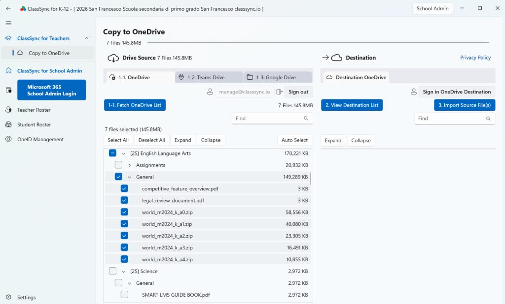Click Microsoft 365 School Admin Login button
Screen dimensions: 505x304
click(x=51, y=90)
